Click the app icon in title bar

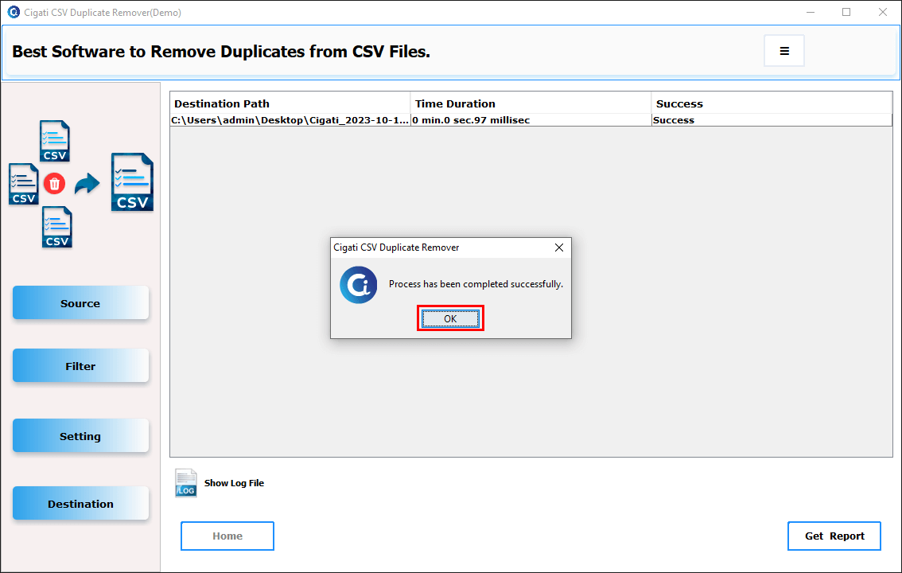(14, 12)
